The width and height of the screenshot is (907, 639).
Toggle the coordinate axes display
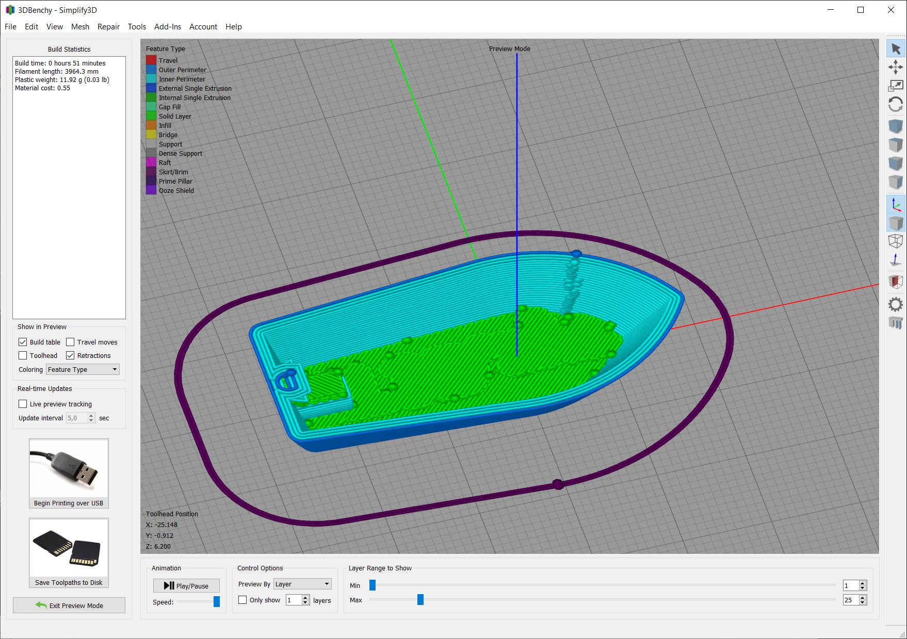tap(895, 204)
